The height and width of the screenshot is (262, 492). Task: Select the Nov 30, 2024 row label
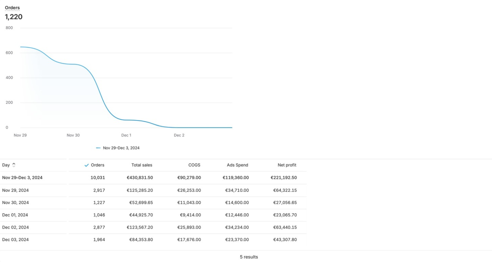[15, 203]
